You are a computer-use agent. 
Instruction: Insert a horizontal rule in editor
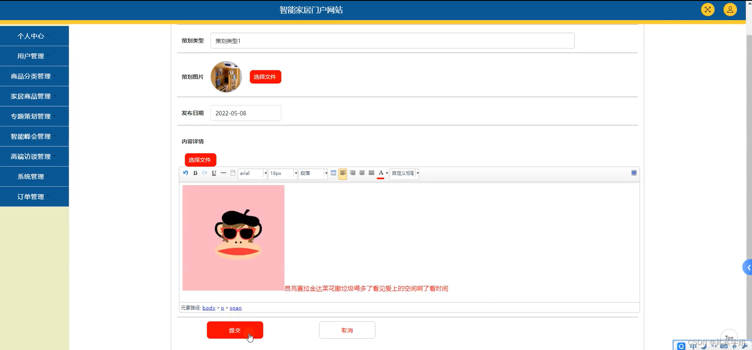[224, 173]
